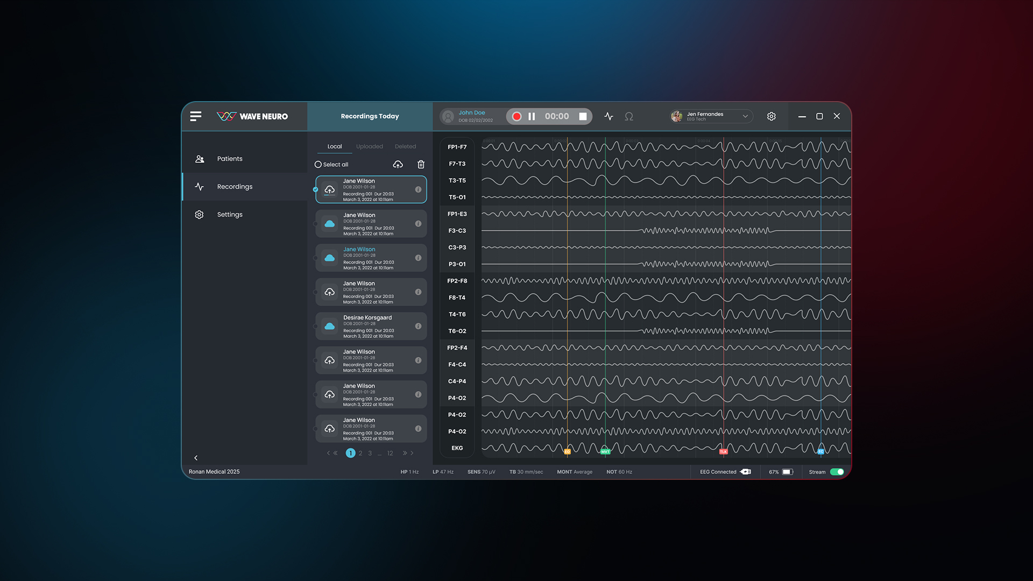Click the waveform icon next to the timer
1033x581 pixels.
(x=609, y=116)
